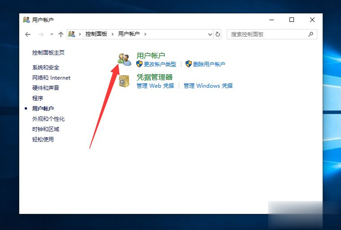The height and width of the screenshot is (230, 341).
Task: Click the Credential Manager safe icon
Action: point(124,81)
